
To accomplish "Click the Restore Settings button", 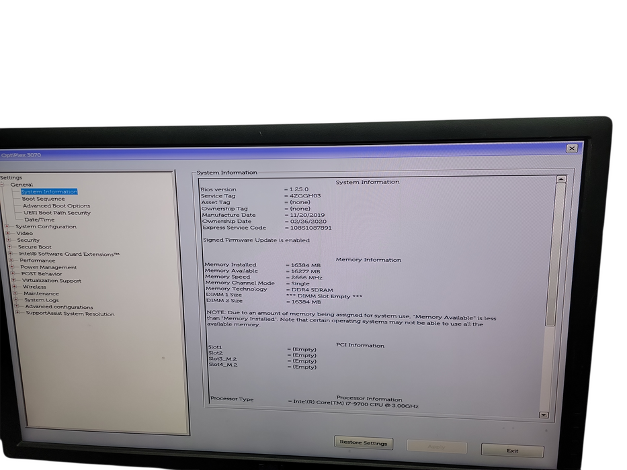I will click(364, 442).
